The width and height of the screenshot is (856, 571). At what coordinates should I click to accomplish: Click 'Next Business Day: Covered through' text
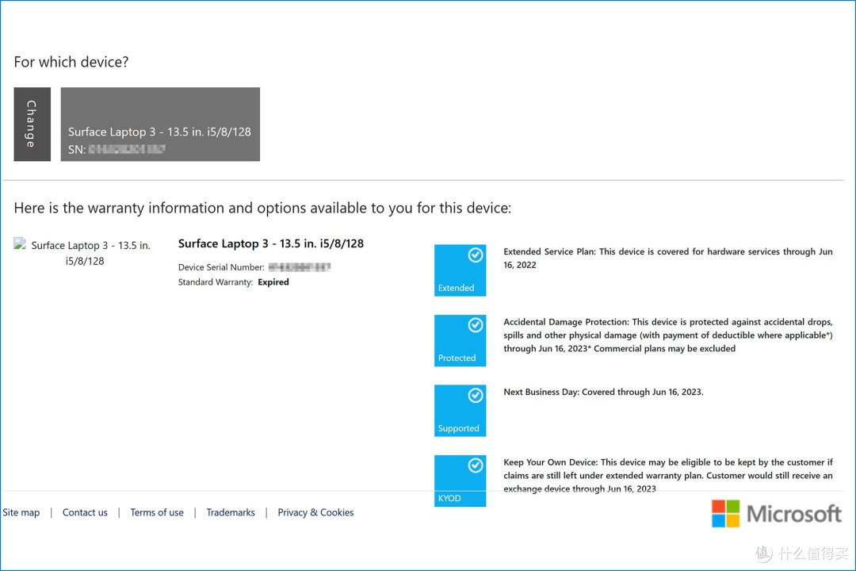pyautogui.click(x=603, y=393)
